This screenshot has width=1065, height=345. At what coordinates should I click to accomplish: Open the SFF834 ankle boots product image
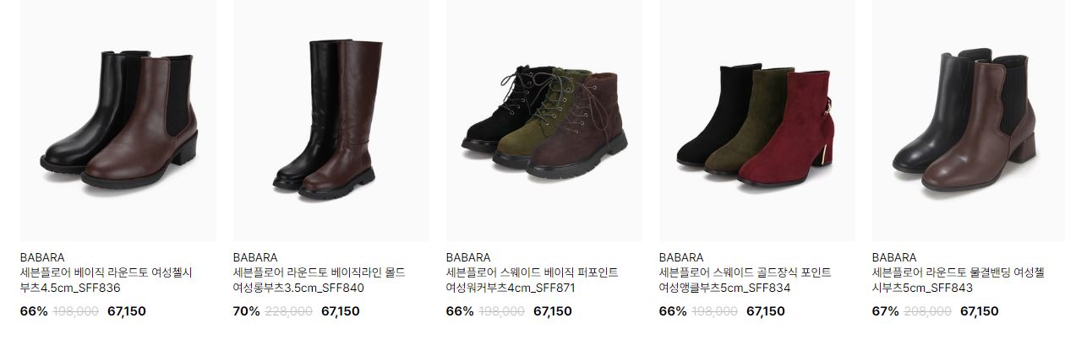coord(756,120)
